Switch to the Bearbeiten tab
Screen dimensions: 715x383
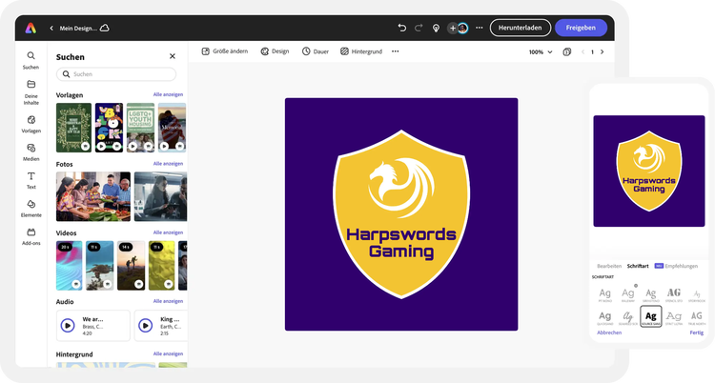coord(609,265)
